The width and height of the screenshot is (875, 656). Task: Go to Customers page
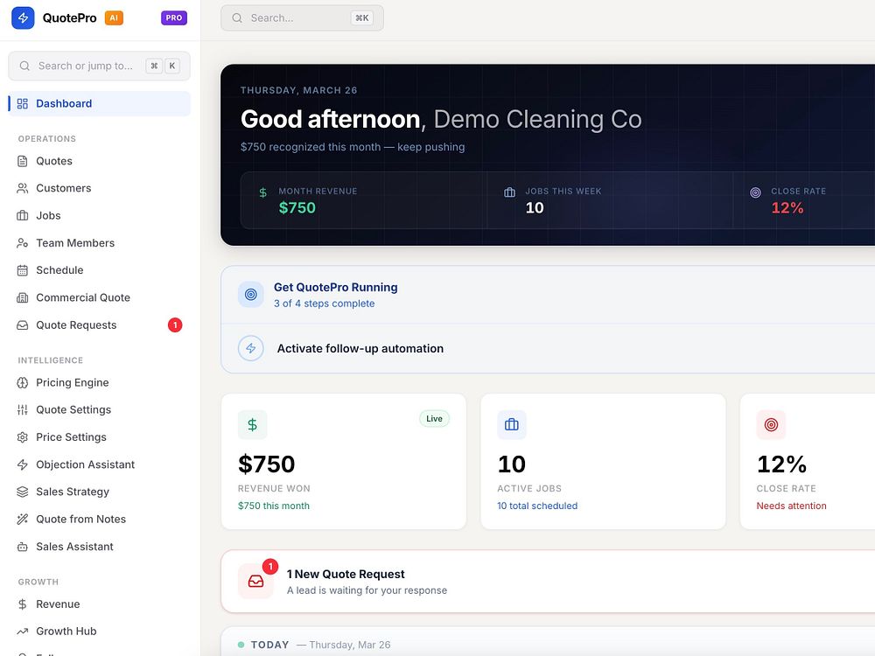[x=100, y=189]
